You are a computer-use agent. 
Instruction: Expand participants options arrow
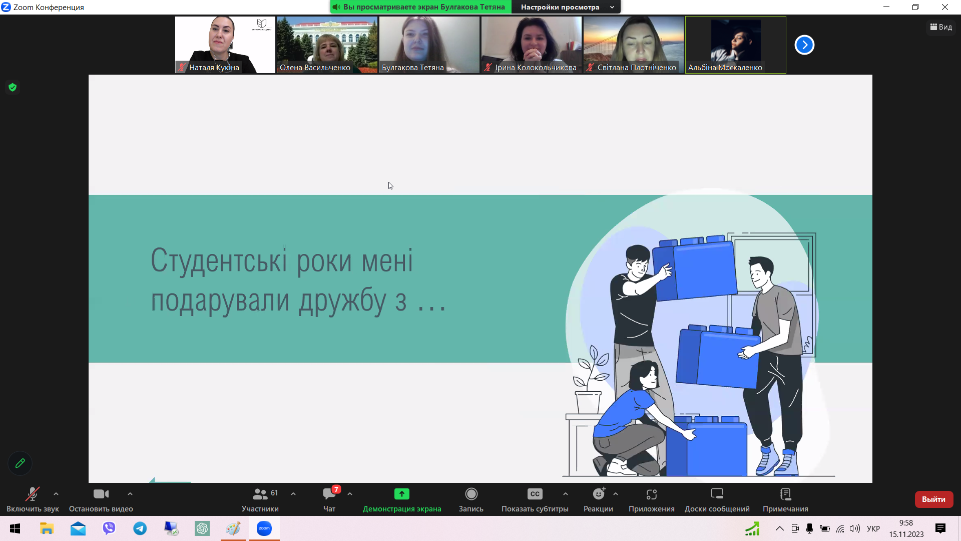tap(293, 494)
